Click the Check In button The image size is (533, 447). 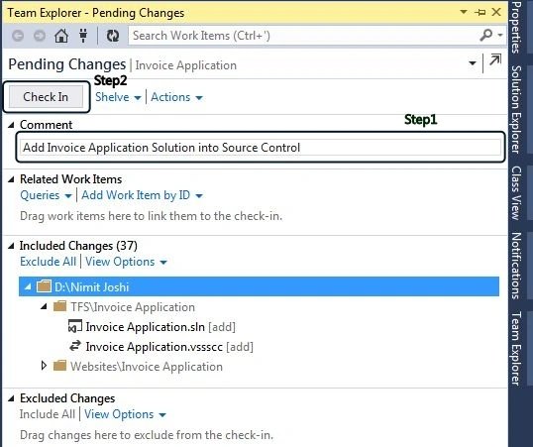[46, 97]
